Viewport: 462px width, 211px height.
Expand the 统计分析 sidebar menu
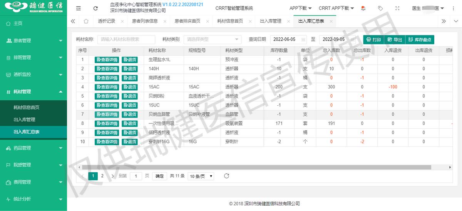pyautogui.click(x=33, y=199)
